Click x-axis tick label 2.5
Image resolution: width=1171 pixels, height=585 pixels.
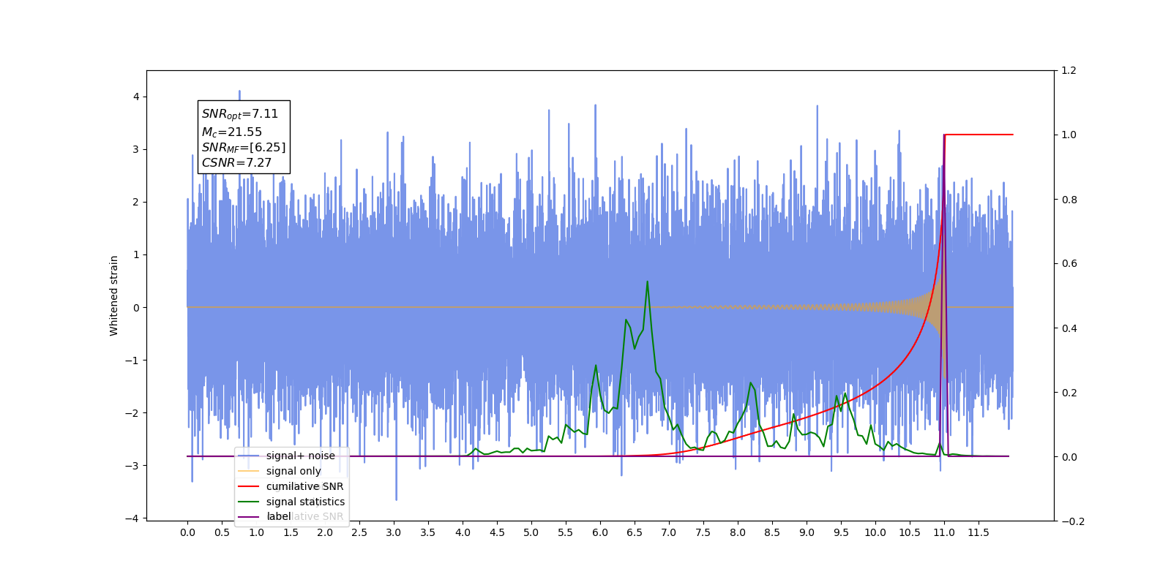coord(359,533)
